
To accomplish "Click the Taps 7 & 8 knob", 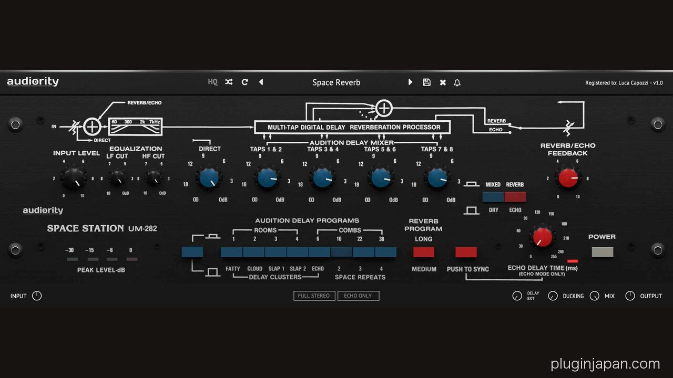I will point(437,178).
